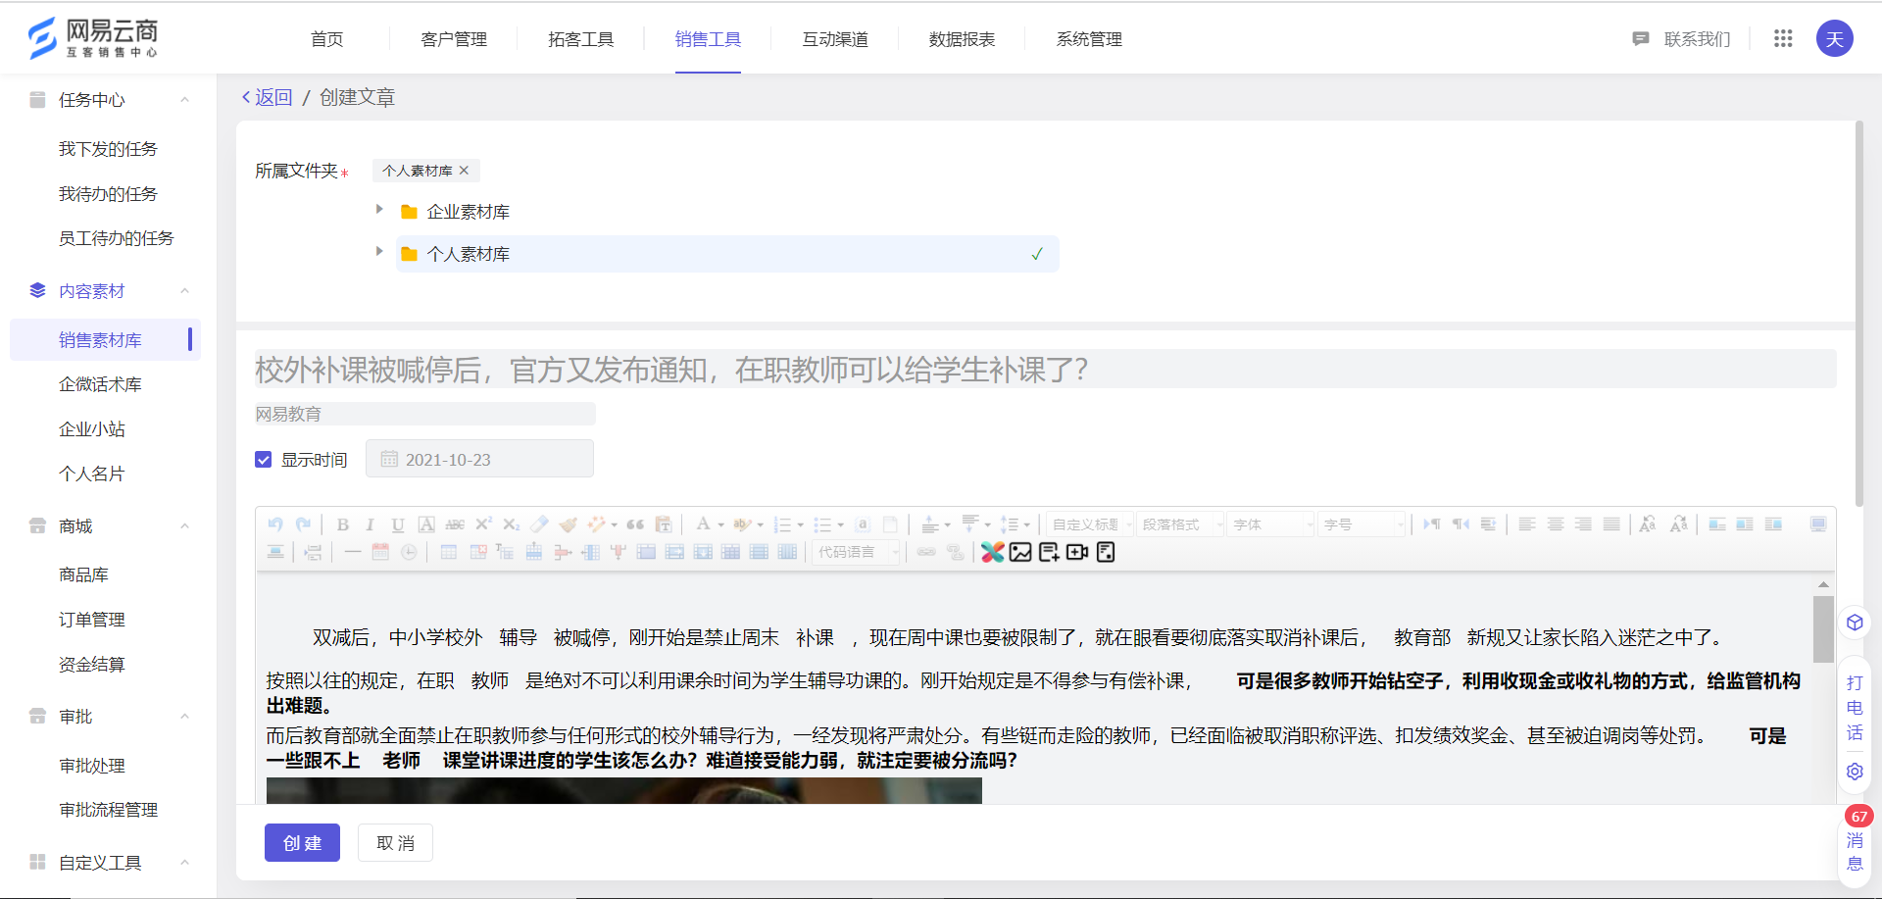
Task: Go back via 返回 link
Action: point(267,97)
